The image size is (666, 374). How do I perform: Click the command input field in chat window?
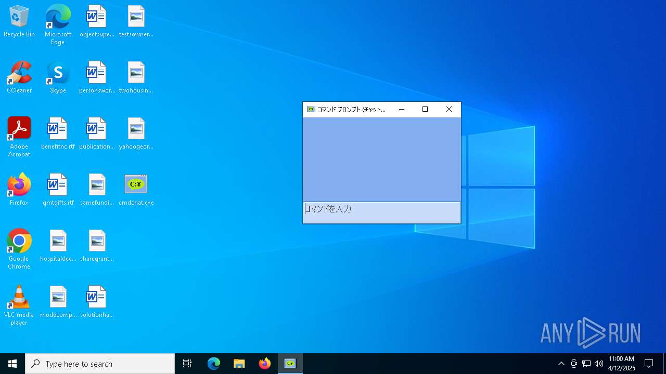point(382,212)
